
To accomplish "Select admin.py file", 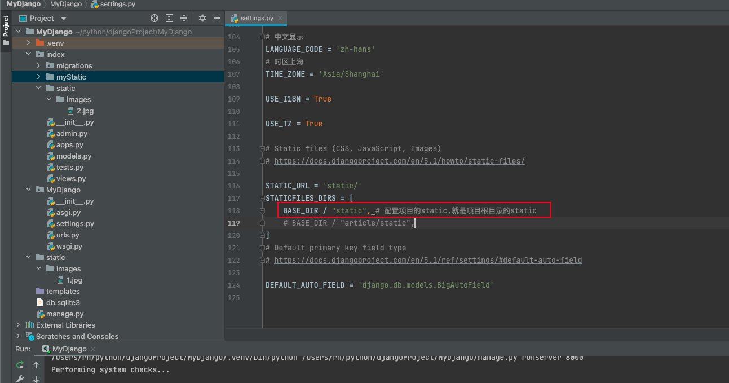I will point(67,133).
